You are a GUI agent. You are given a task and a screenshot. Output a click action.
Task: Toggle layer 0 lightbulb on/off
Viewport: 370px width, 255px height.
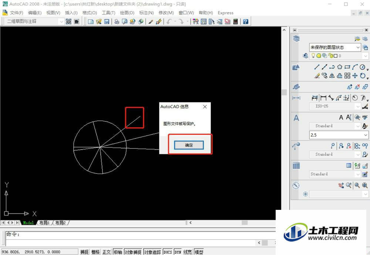point(313,56)
